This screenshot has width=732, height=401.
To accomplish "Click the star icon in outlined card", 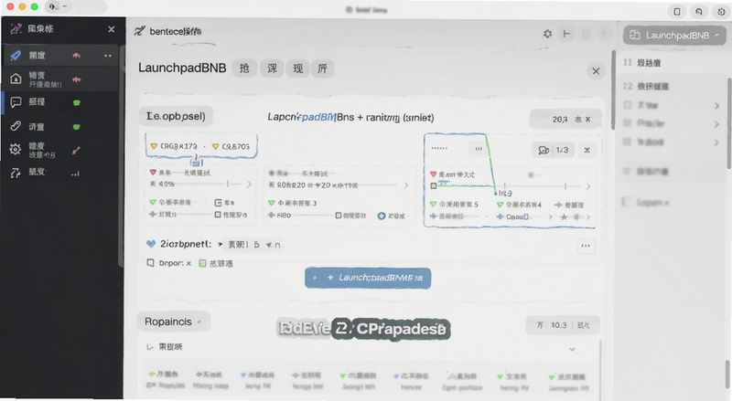I will pos(564,216).
